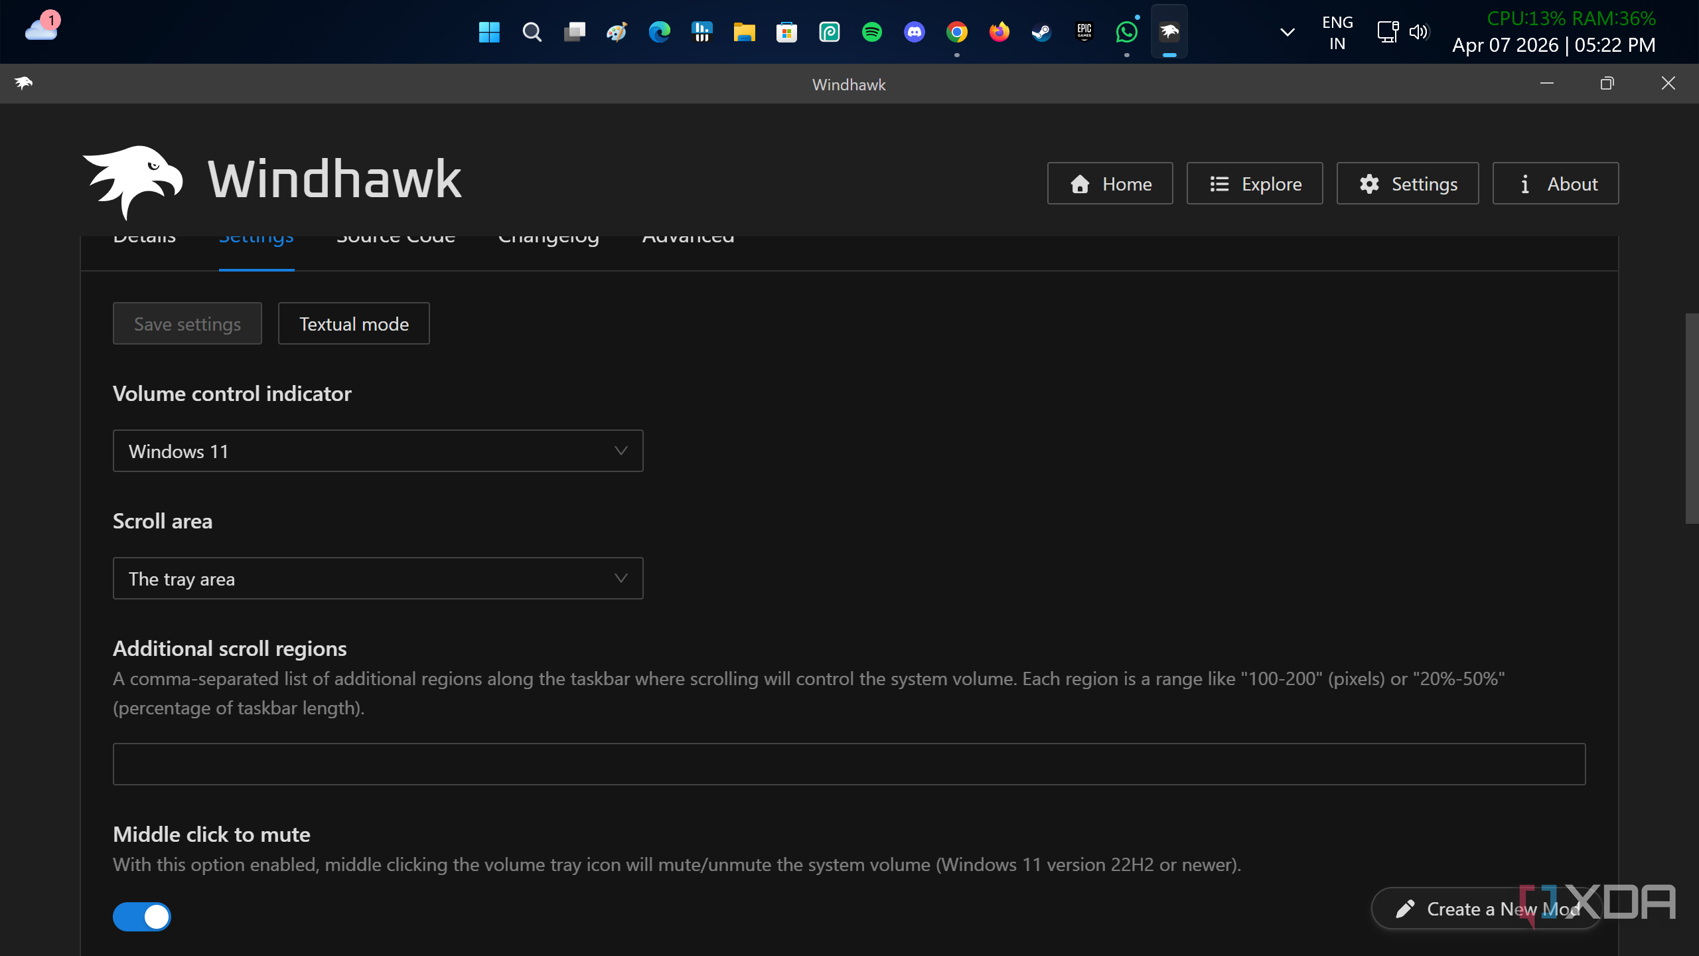Focus the Additional scroll regions text field
Image resolution: width=1699 pixels, height=956 pixels.
point(849,764)
